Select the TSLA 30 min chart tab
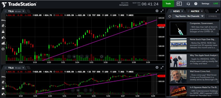This screenshot has width=221, height=98. point(14,68)
